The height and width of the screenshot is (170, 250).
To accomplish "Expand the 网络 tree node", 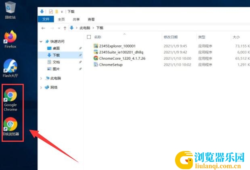I will (x=41, y=87).
